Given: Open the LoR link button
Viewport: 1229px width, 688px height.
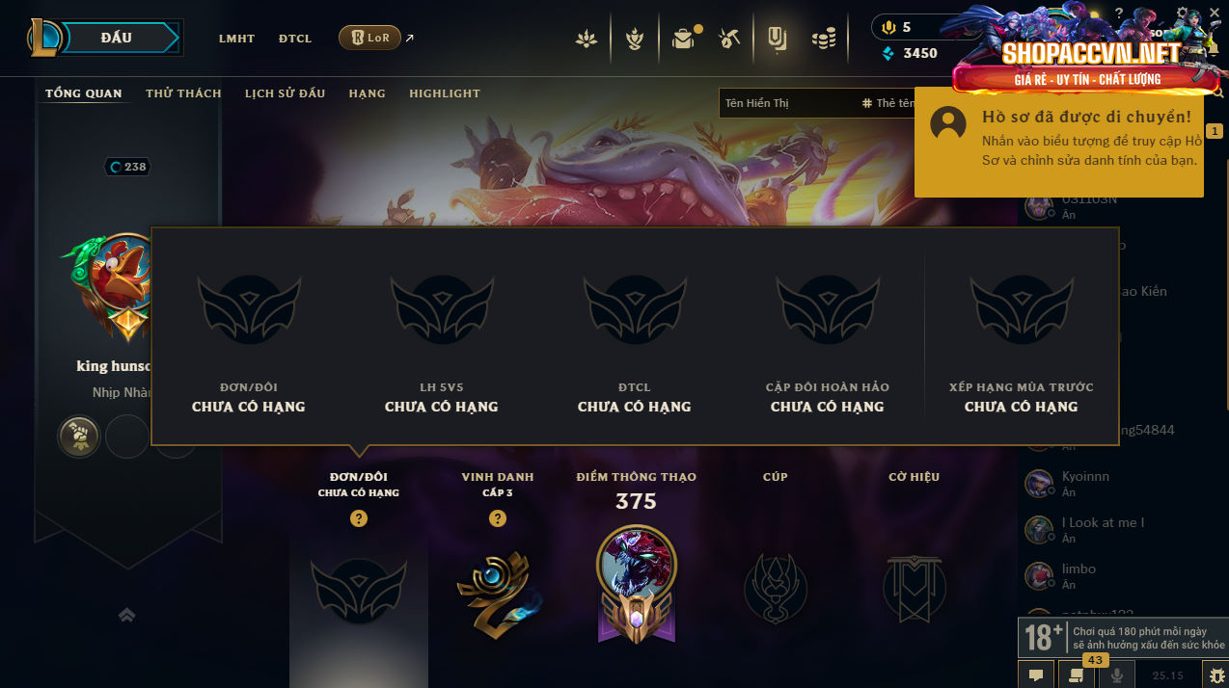Looking at the screenshot, I should coord(369,38).
